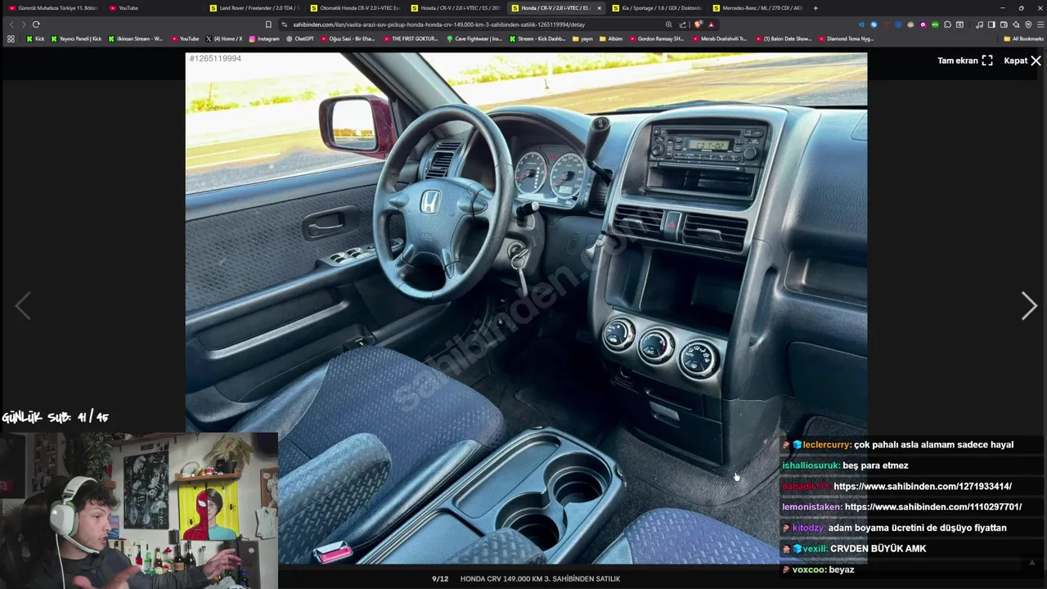The image size is (1047, 589).
Task: Click the Leo AI sparkle icon
Action: click(1016, 25)
